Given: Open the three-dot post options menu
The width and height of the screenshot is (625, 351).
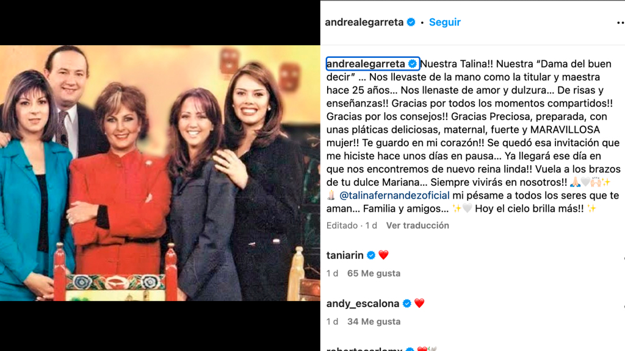Looking at the screenshot, I should pyautogui.click(x=621, y=23).
